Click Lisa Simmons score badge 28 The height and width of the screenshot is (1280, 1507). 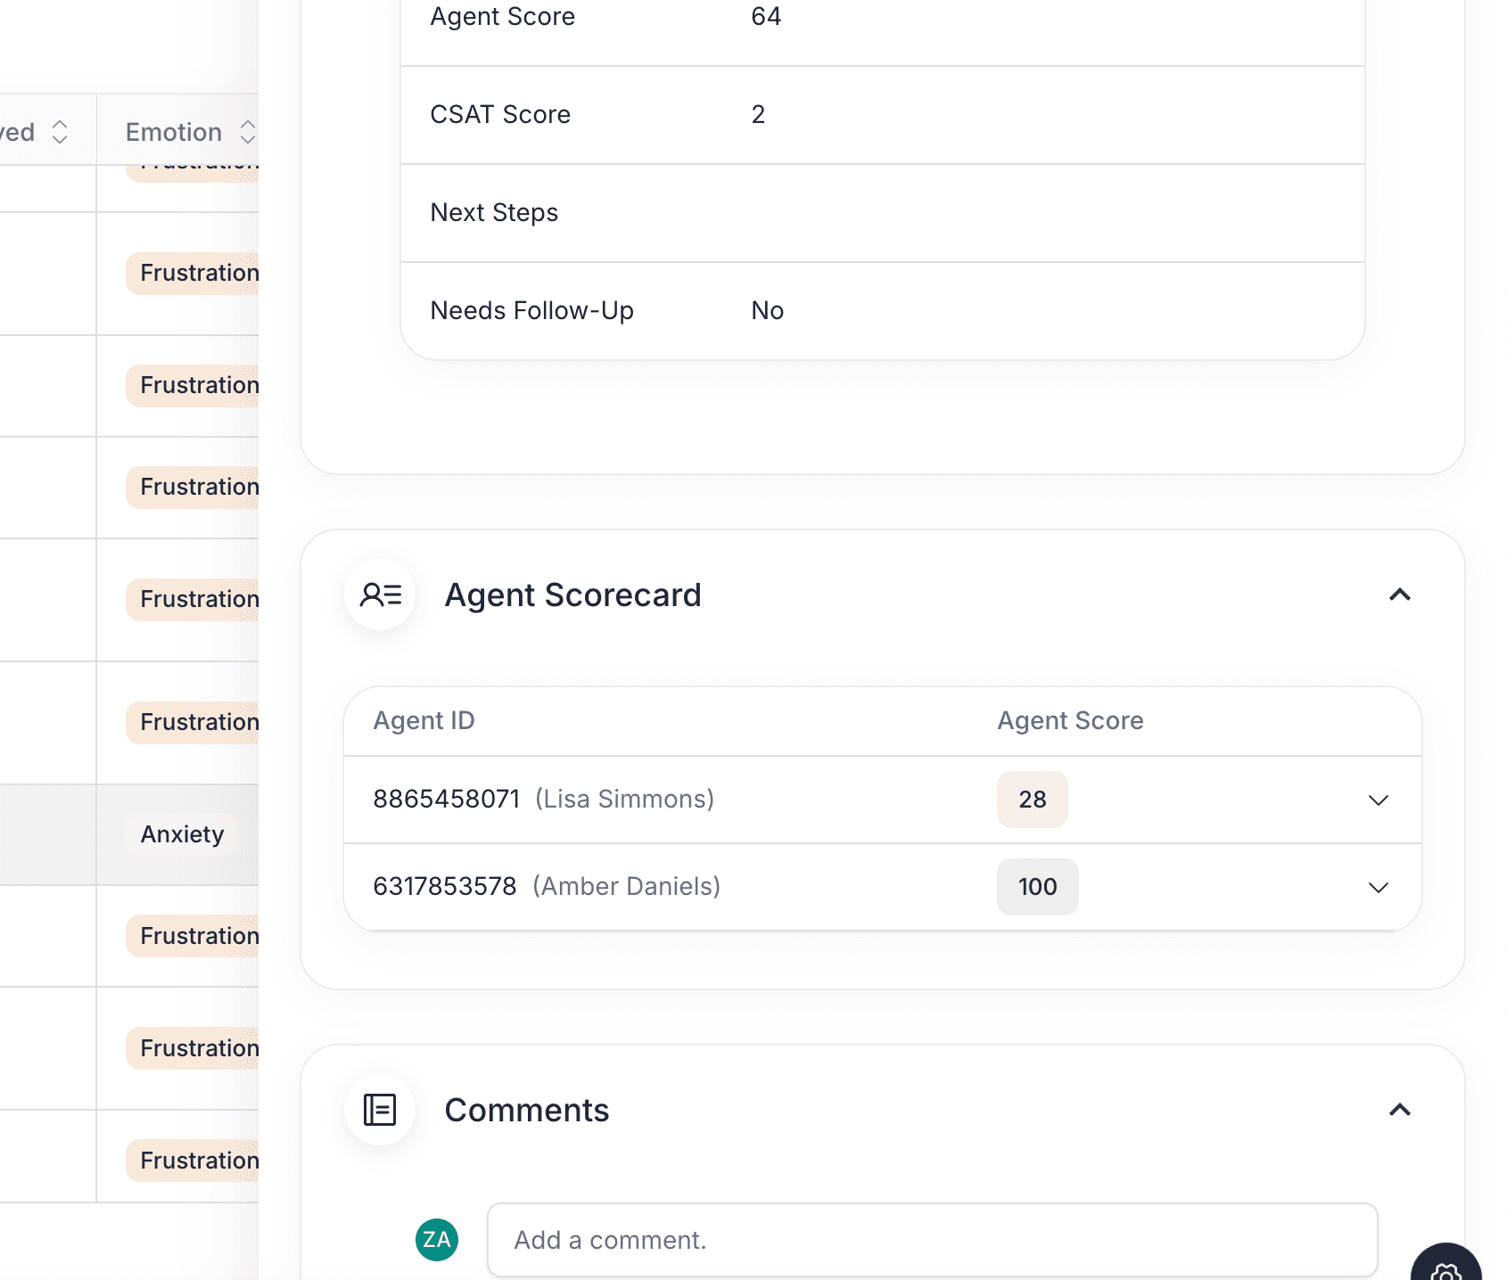[1032, 800]
